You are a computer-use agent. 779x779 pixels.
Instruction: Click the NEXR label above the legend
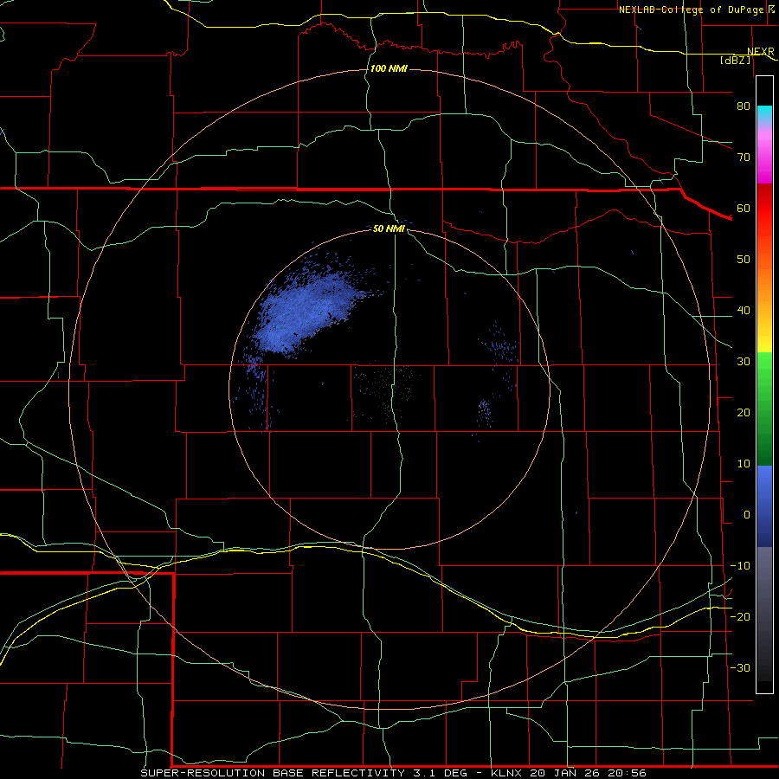click(x=761, y=52)
